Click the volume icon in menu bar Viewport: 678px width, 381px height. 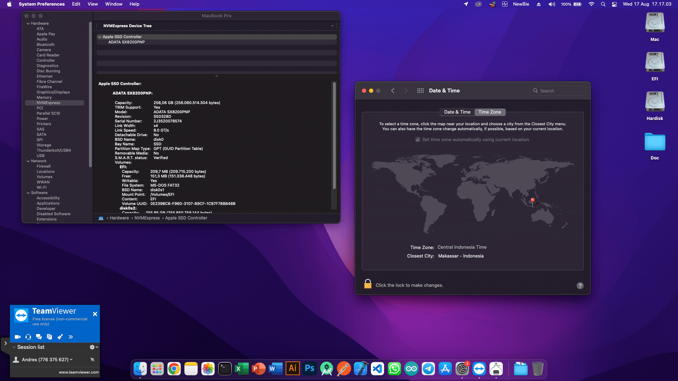point(552,4)
